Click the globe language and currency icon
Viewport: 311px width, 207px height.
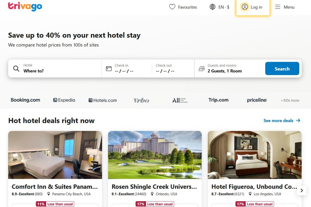click(x=212, y=7)
